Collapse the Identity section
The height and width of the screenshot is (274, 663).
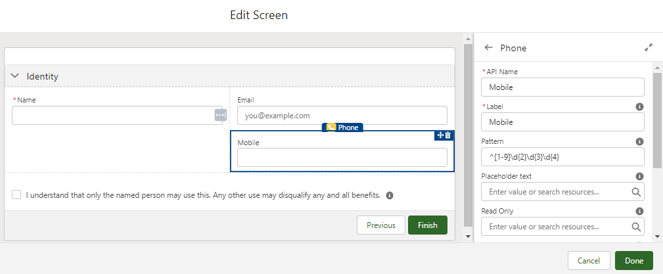pos(15,76)
